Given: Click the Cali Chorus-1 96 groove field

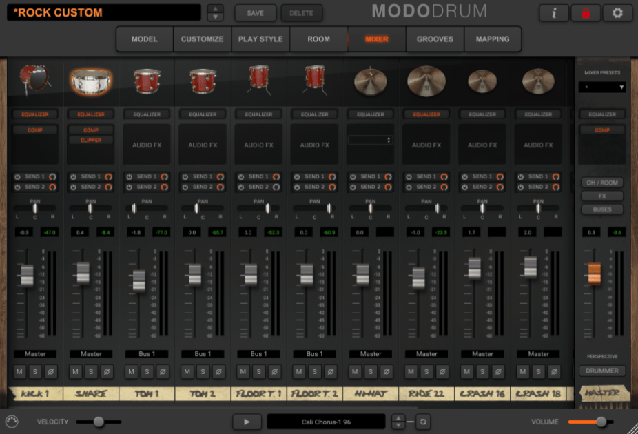Looking at the screenshot, I should [x=326, y=422].
